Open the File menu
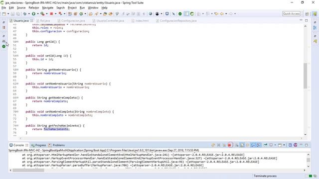Viewport: 319px width, 179px height. click(x=3, y=8)
